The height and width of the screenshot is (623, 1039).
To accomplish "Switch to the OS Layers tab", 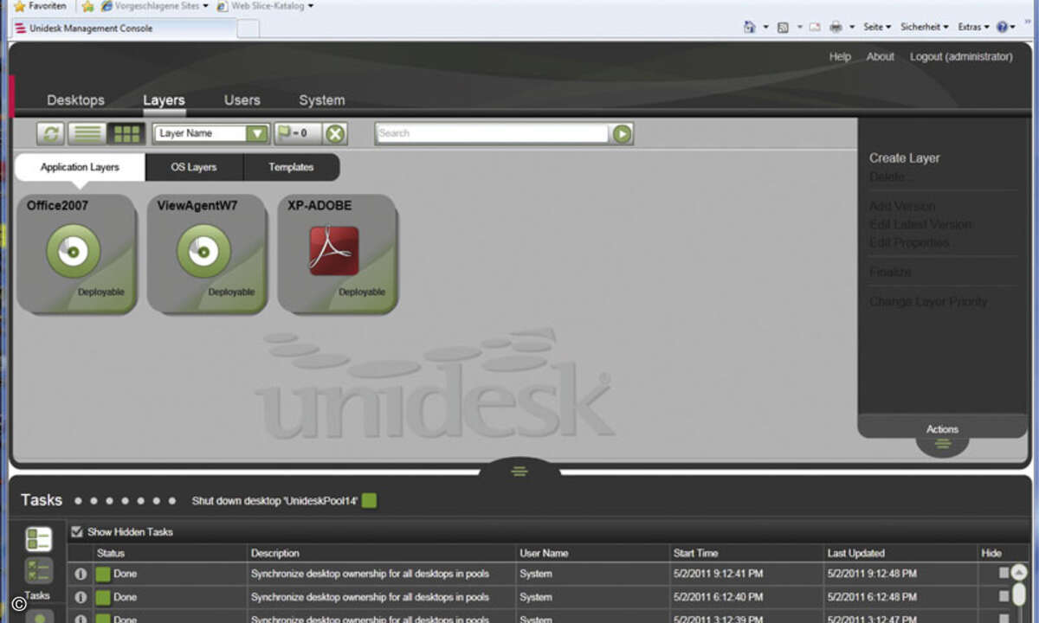I will [x=194, y=167].
